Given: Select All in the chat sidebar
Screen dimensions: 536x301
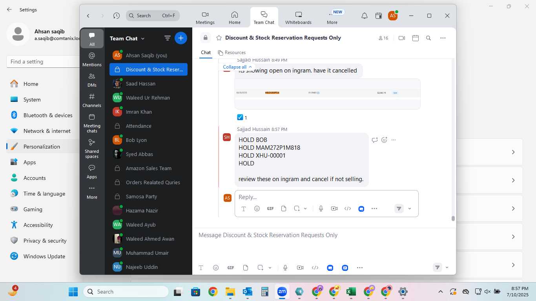Looking at the screenshot, I should coord(92,39).
